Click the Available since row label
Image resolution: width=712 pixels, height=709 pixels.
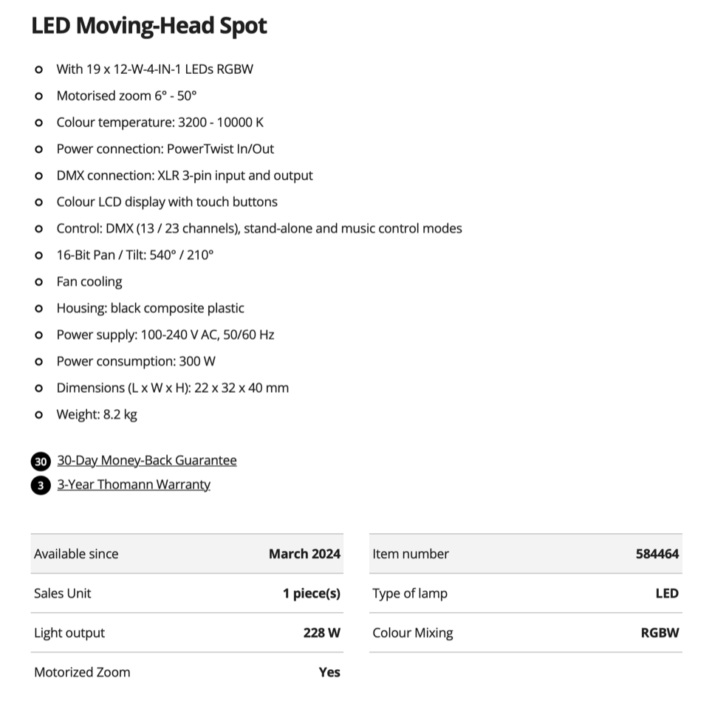pyautogui.click(x=76, y=554)
